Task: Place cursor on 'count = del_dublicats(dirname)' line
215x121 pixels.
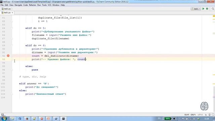Action: [55, 56]
